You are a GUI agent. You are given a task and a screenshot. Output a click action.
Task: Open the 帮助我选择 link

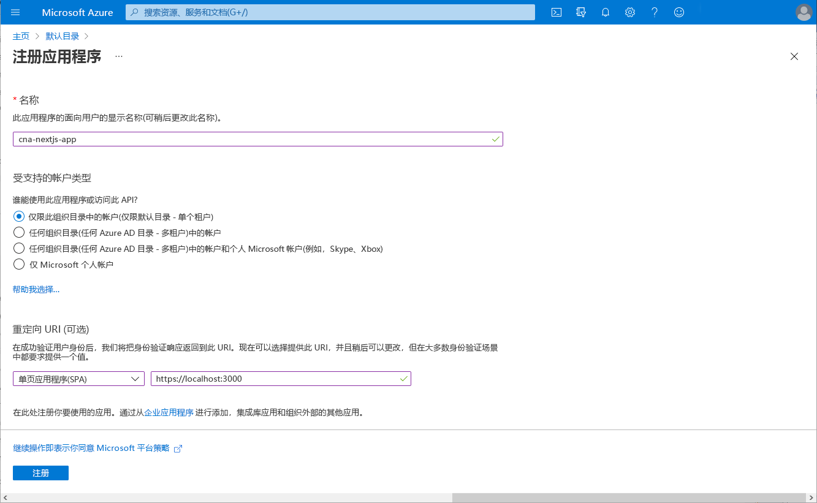tap(36, 289)
